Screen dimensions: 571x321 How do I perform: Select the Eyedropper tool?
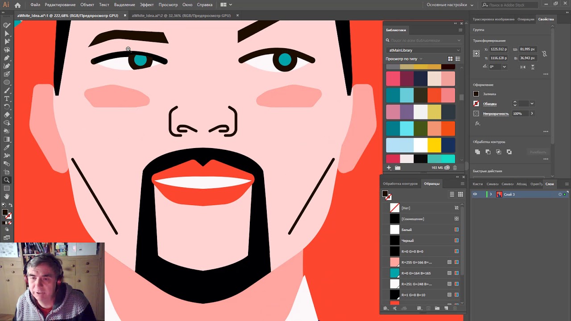(x=7, y=148)
